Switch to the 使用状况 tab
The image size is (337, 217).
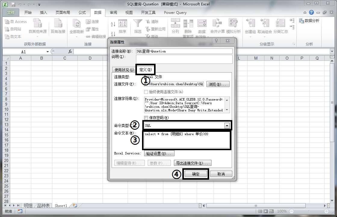click(x=124, y=70)
